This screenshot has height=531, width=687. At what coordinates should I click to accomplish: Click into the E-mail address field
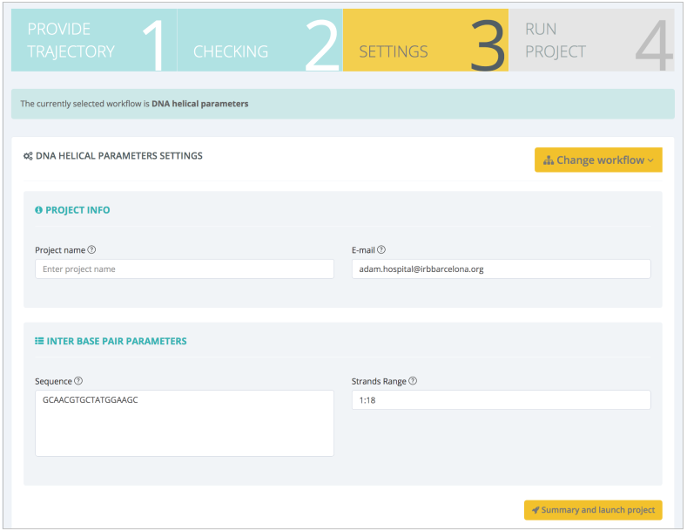[x=501, y=269]
